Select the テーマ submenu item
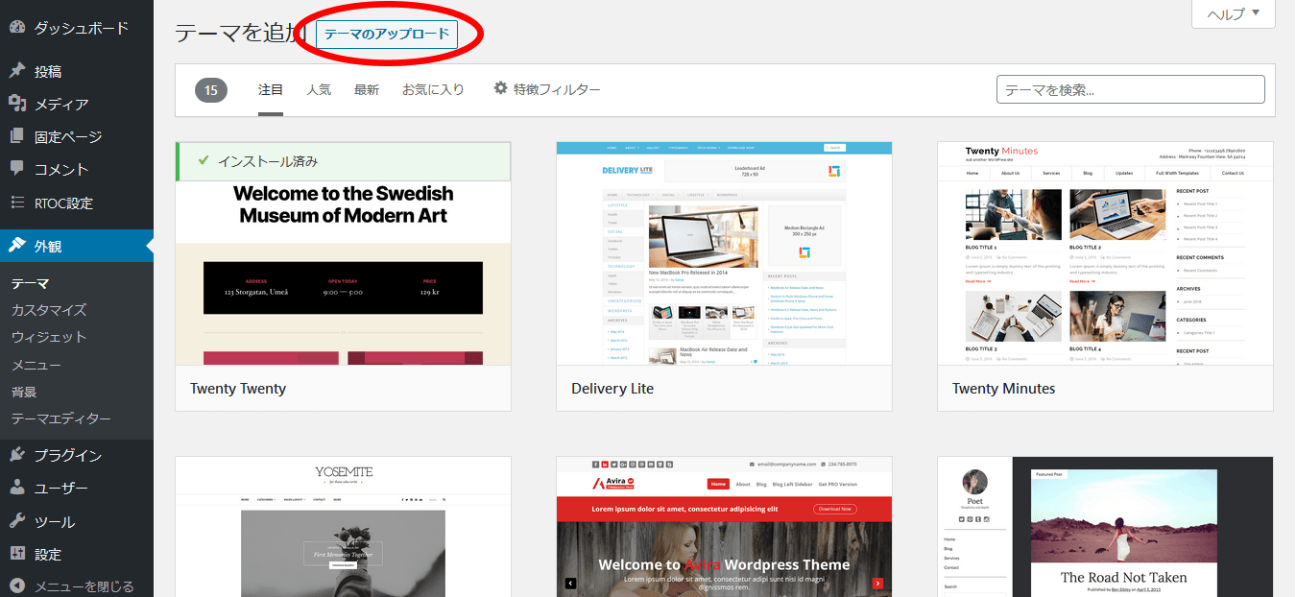The height and width of the screenshot is (597, 1296). point(31,283)
